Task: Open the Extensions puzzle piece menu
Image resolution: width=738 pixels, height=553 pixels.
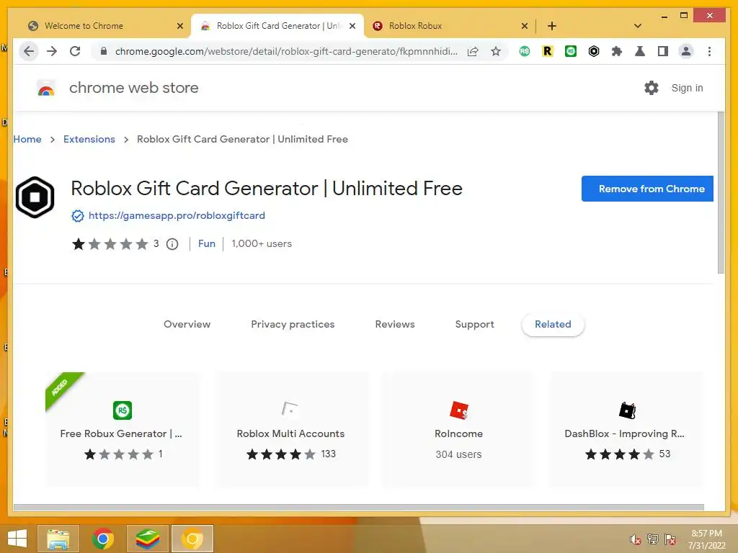Action: 617,51
